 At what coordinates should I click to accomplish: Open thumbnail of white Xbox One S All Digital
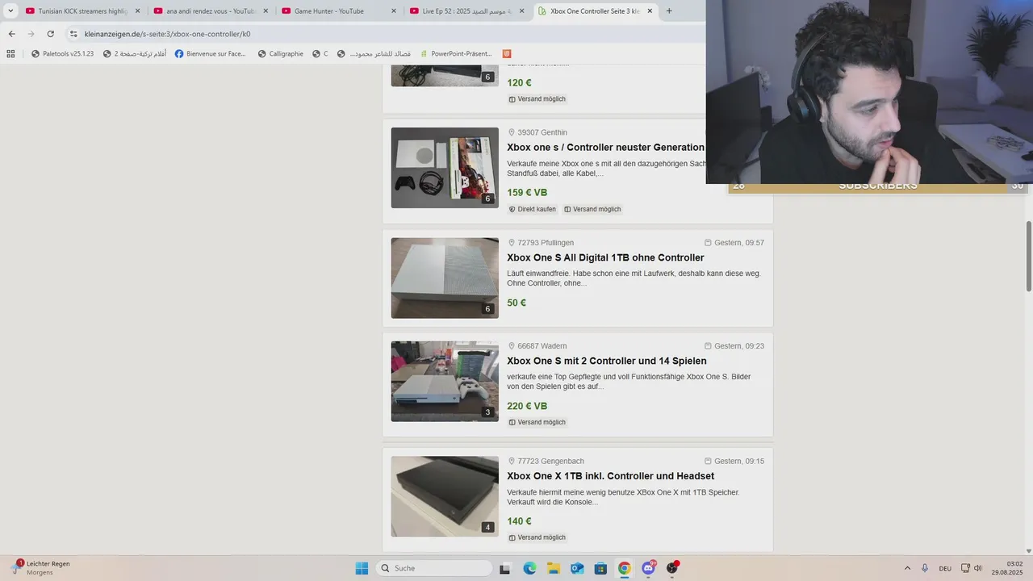(x=445, y=278)
